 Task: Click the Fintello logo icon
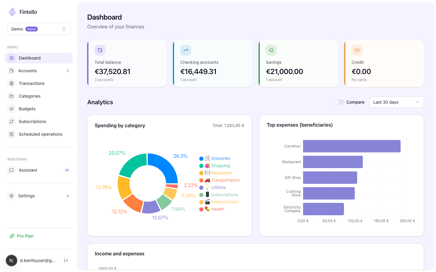coord(12,12)
